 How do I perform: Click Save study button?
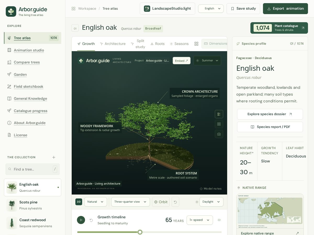[243, 9]
